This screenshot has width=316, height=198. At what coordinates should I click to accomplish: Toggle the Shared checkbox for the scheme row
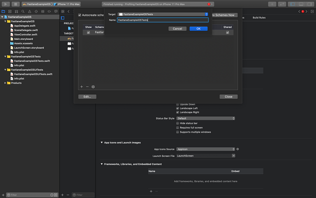[227, 32]
